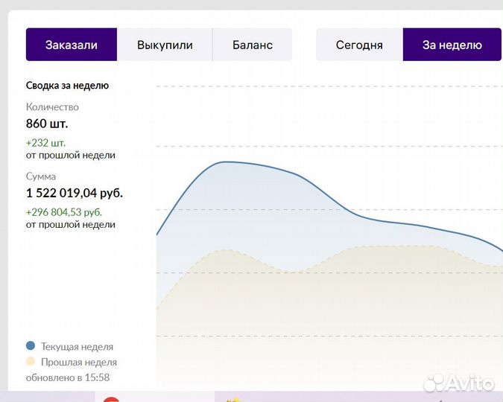Click the 1 522 019,04 руб. sum

[x=75, y=193]
